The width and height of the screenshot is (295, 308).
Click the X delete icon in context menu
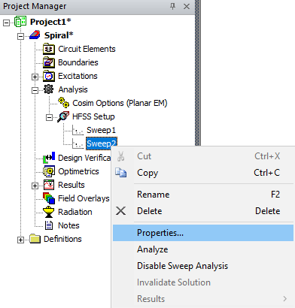coord(121,211)
